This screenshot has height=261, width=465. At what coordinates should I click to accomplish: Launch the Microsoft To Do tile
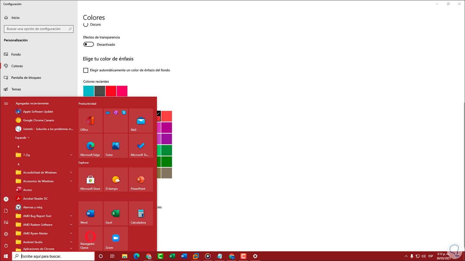[x=141, y=146]
